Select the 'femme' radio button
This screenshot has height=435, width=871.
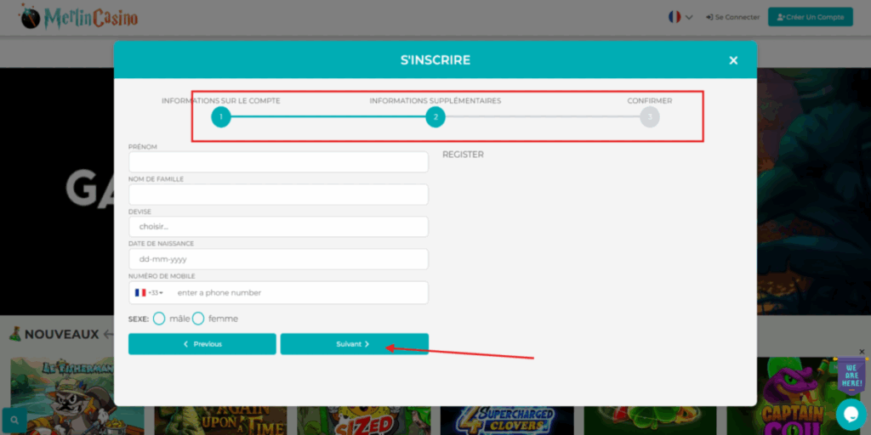pyautogui.click(x=198, y=319)
